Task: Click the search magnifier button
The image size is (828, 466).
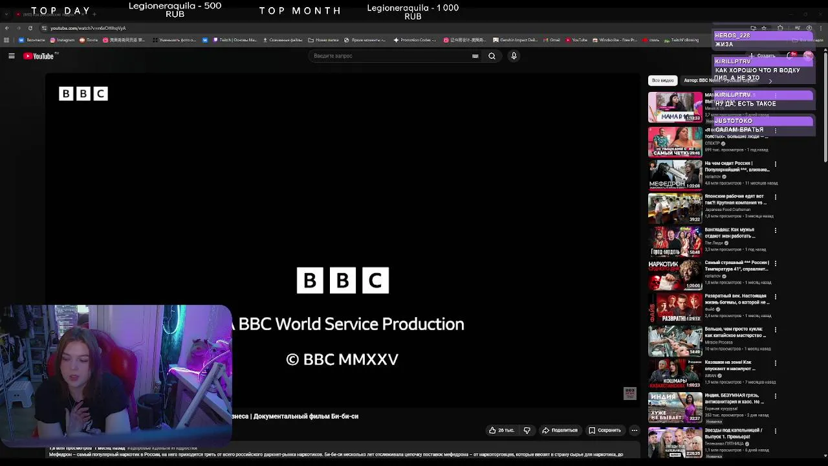Action: (x=492, y=56)
